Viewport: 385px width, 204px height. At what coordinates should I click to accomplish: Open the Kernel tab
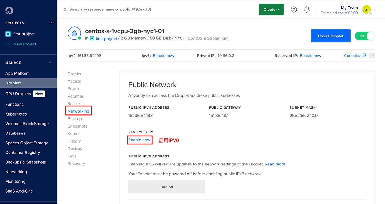[x=74, y=134]
